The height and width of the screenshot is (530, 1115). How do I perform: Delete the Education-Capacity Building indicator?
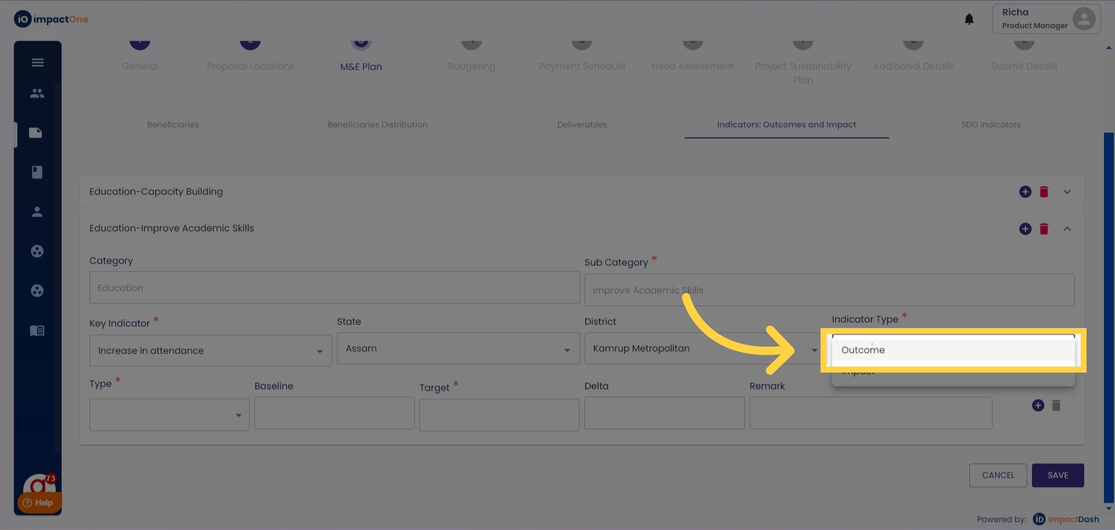(x=1044, y=192)
